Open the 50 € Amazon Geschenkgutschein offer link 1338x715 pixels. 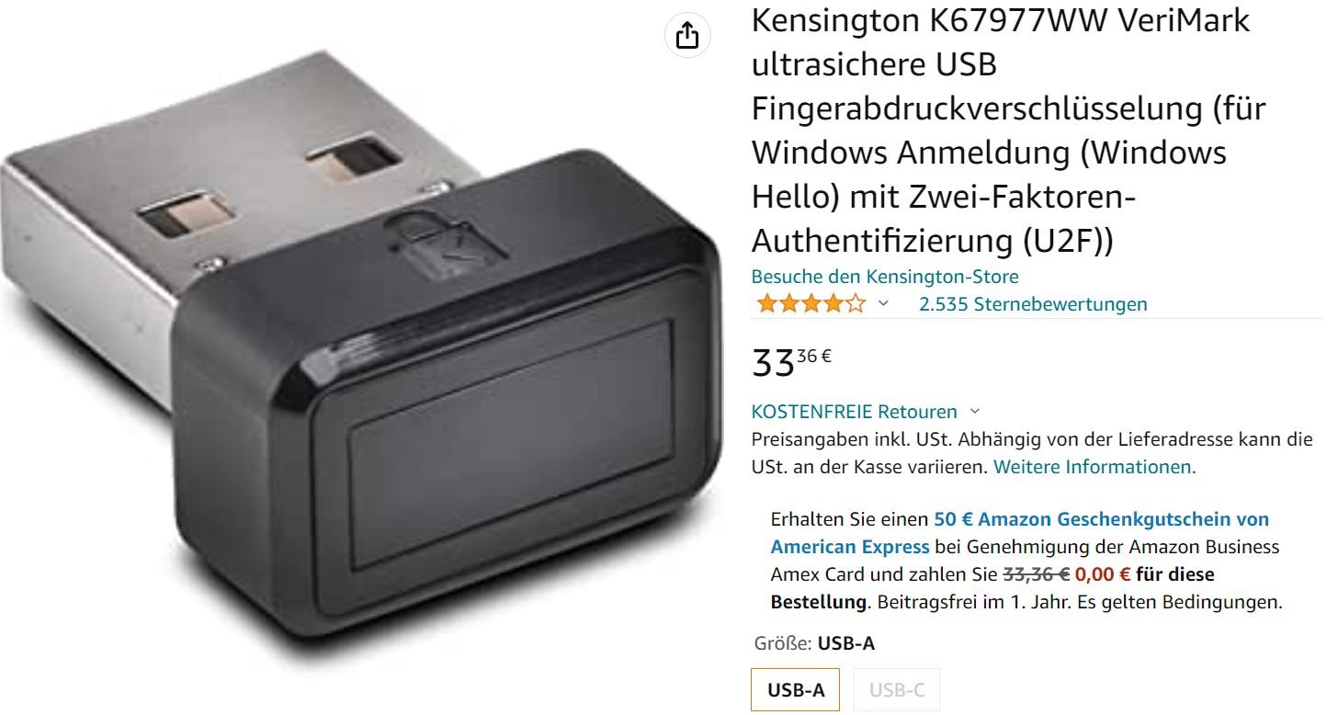pyautogui.click(x=1020, y=533)
